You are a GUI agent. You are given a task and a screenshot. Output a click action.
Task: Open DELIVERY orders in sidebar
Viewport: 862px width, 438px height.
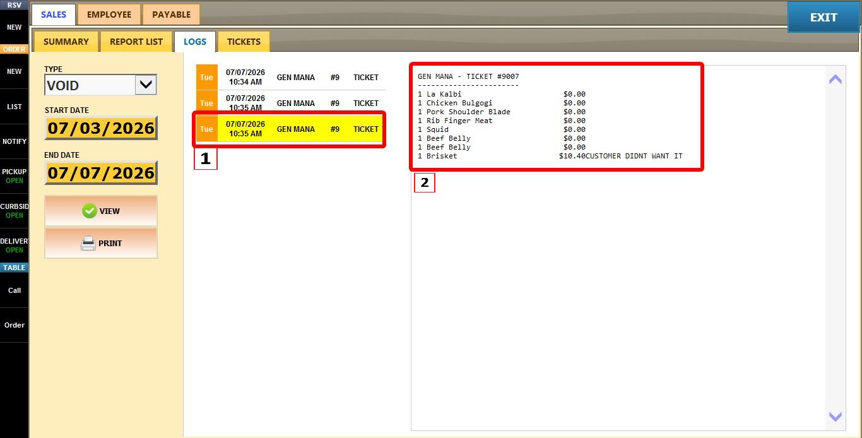(14, 246)
